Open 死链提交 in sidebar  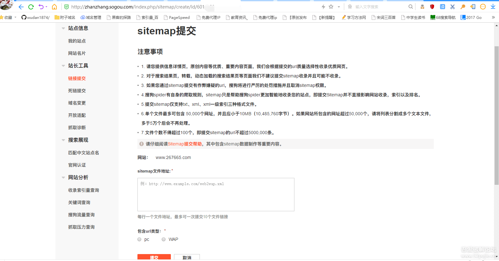tap(77, 91)
